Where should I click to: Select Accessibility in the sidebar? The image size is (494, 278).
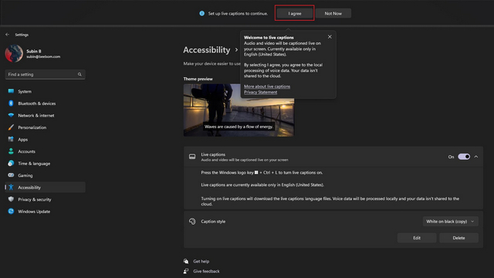click(45, 187)
